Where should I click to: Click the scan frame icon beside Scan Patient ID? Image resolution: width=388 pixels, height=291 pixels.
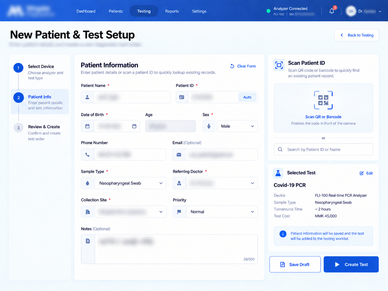click(279, 65)
